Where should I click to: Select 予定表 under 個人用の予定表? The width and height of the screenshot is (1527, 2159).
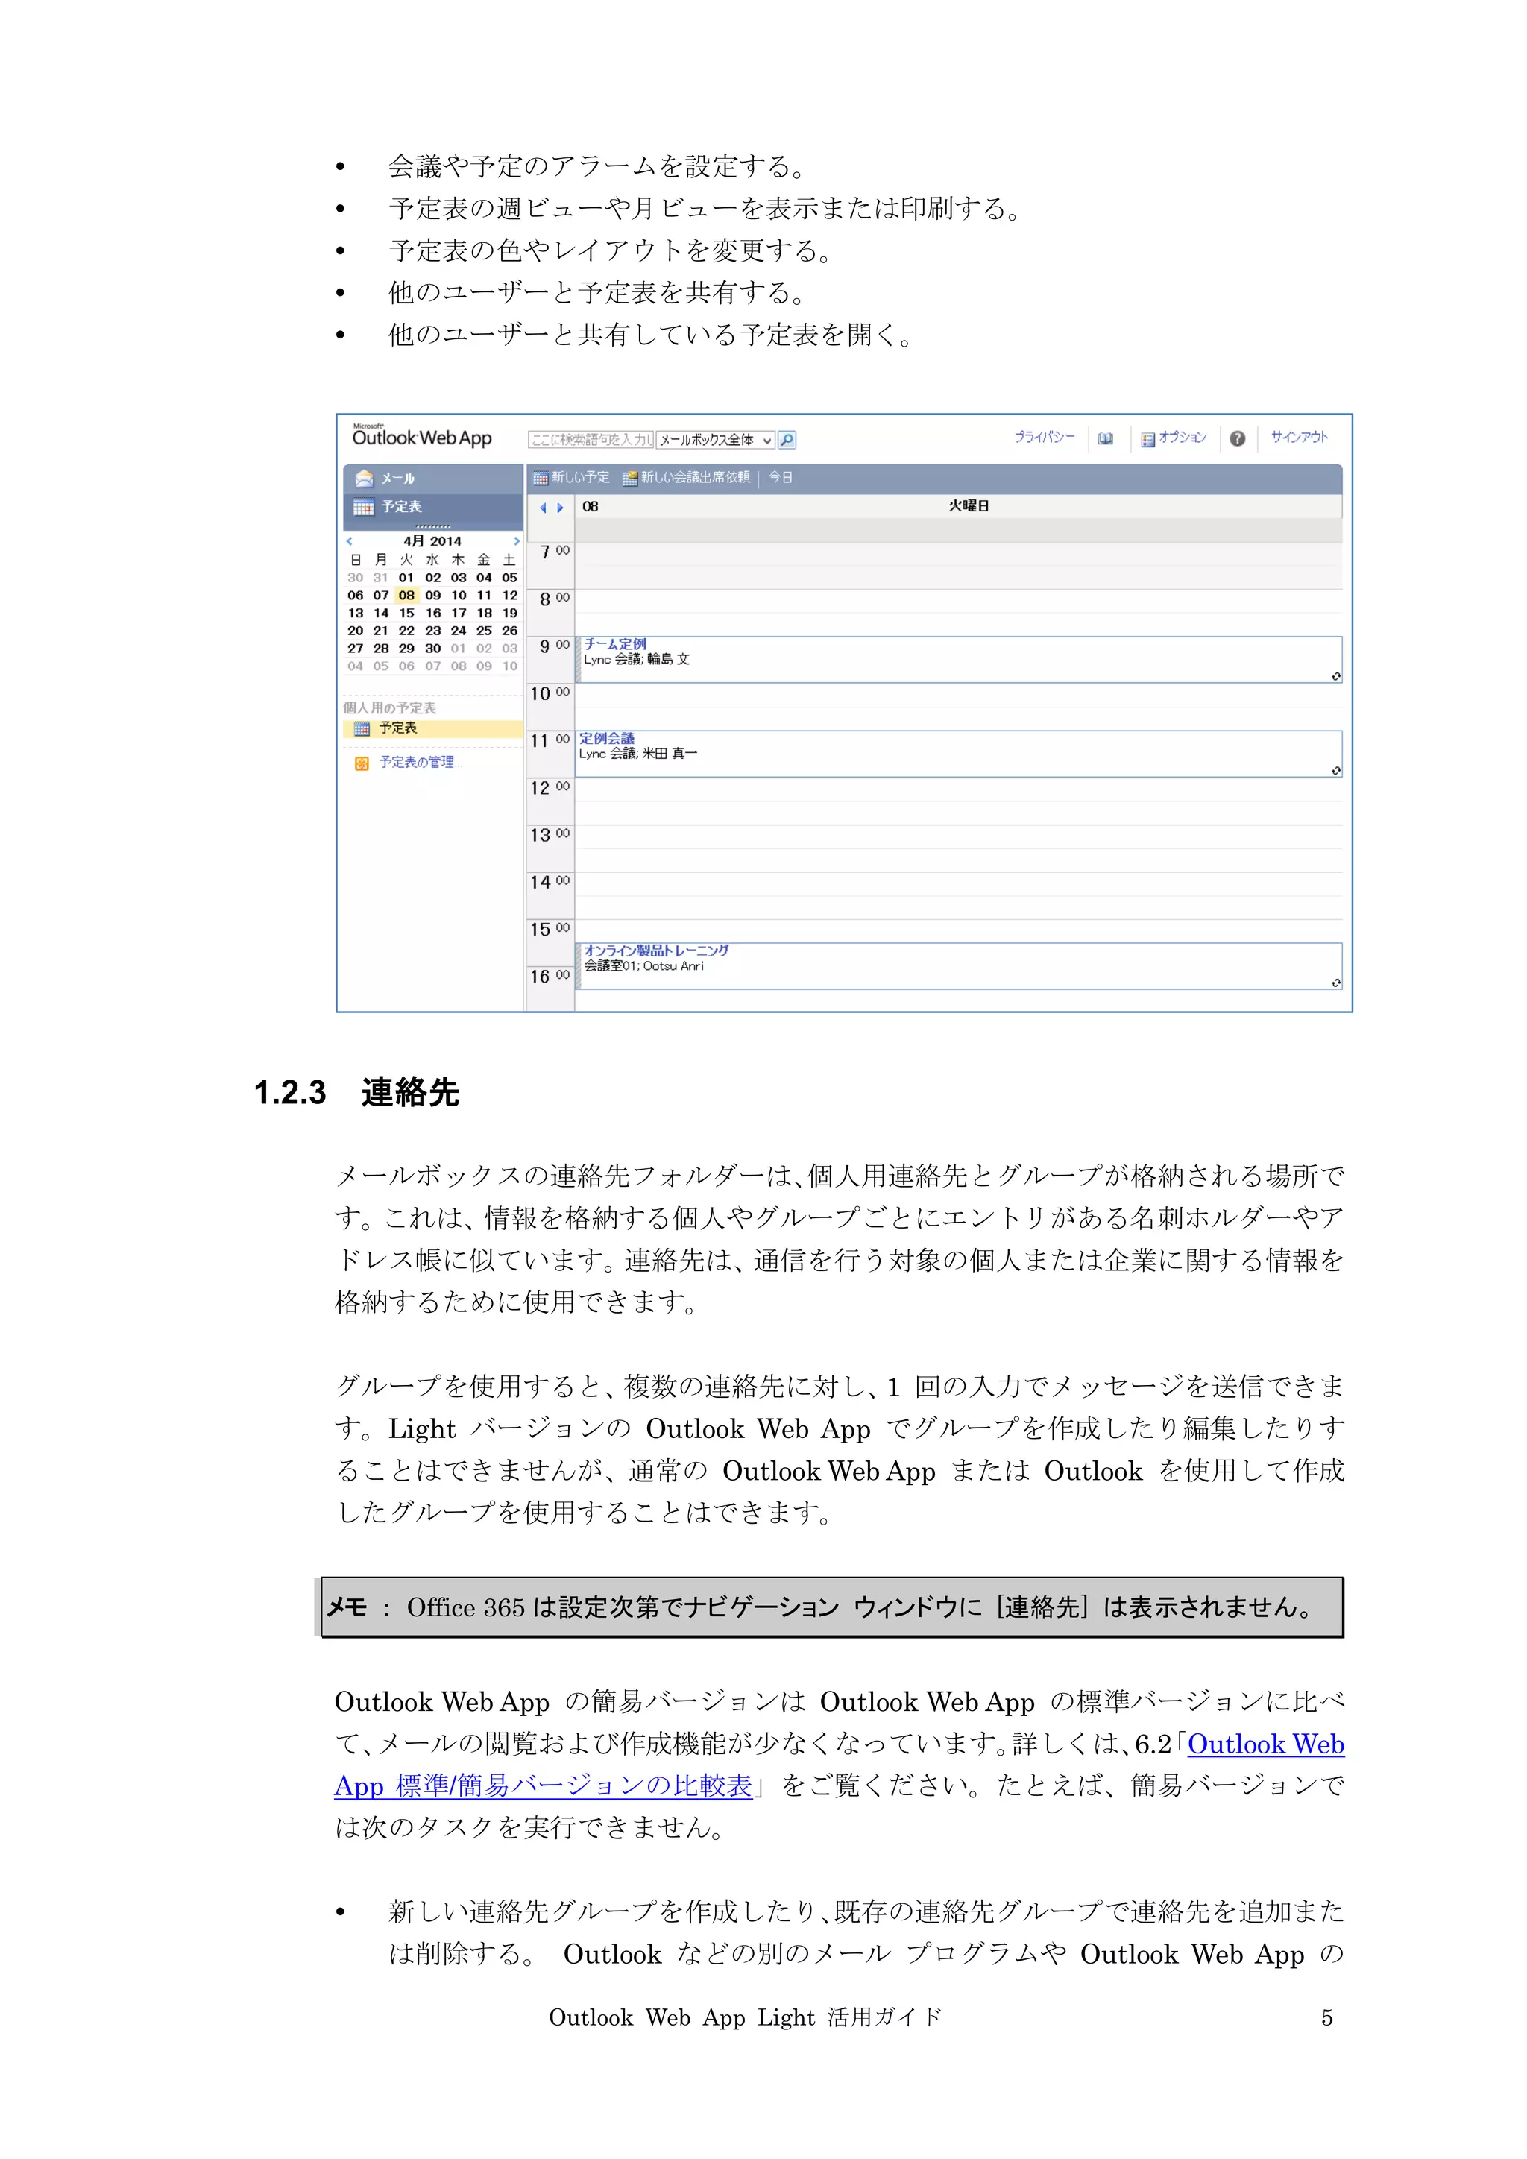coord(432,729)
